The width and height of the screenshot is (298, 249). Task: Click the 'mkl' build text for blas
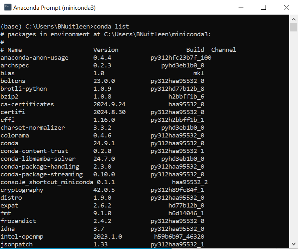point(199,73)
